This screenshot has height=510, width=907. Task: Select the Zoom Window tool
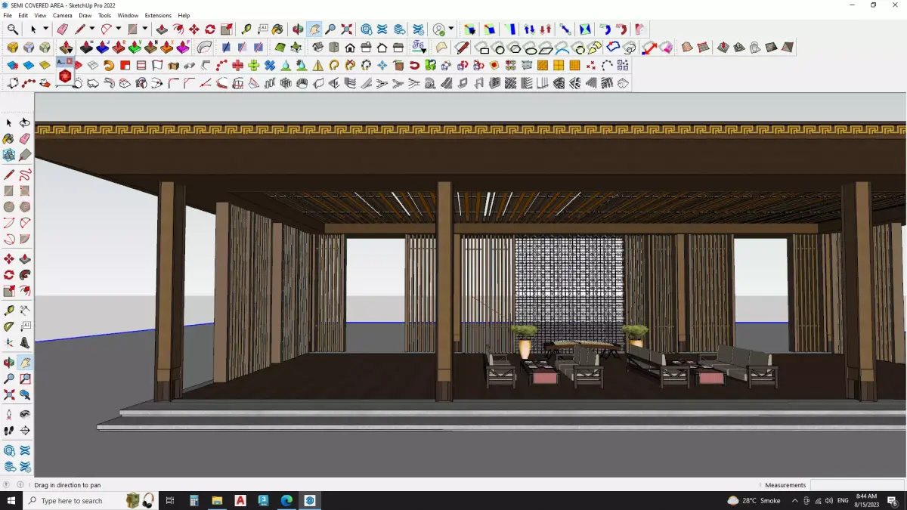[25, 379]
